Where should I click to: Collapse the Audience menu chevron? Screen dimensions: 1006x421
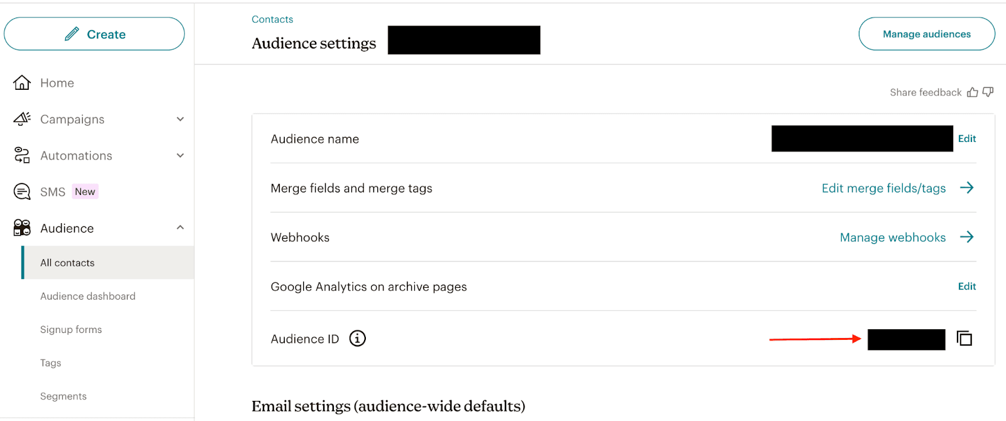pos(180,227)
